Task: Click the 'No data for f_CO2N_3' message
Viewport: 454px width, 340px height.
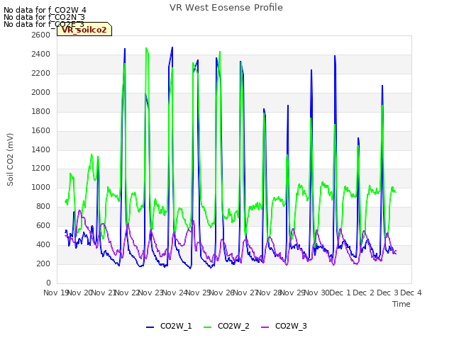Action: (x=44, y=17)
